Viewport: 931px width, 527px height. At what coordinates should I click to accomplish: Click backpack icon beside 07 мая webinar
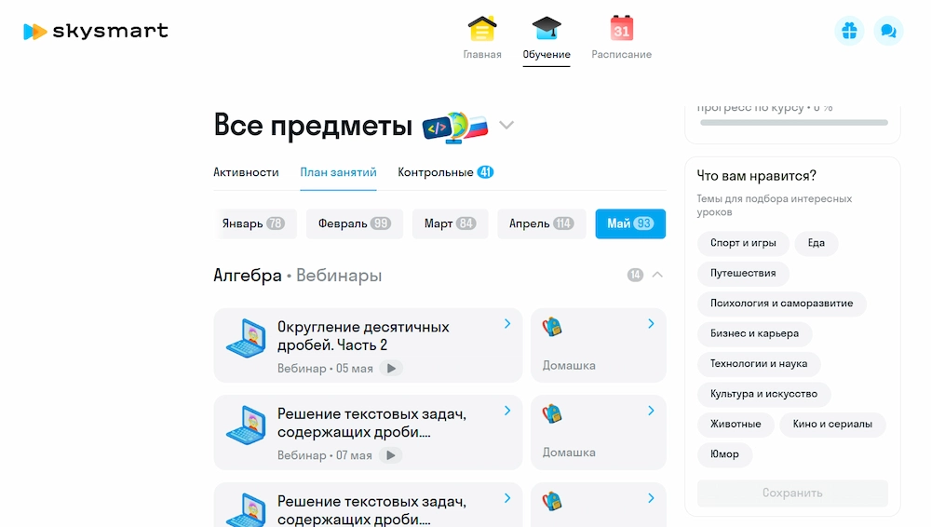pos(551,413)
